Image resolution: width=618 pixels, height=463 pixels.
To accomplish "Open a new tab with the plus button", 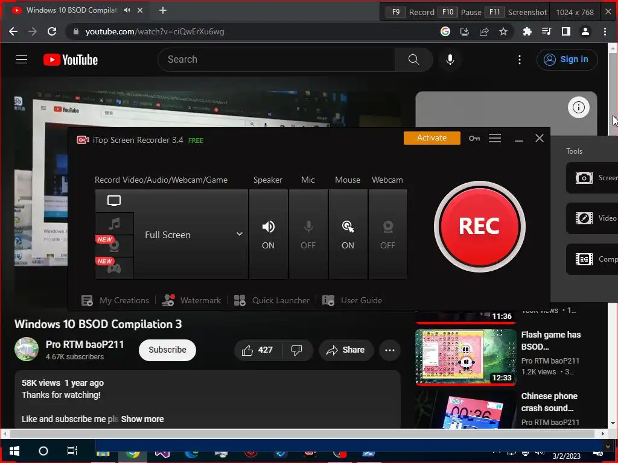I will coord(163,10).
